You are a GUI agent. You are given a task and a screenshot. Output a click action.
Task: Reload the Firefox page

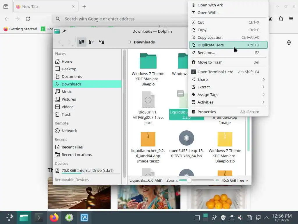click(28, 19)
